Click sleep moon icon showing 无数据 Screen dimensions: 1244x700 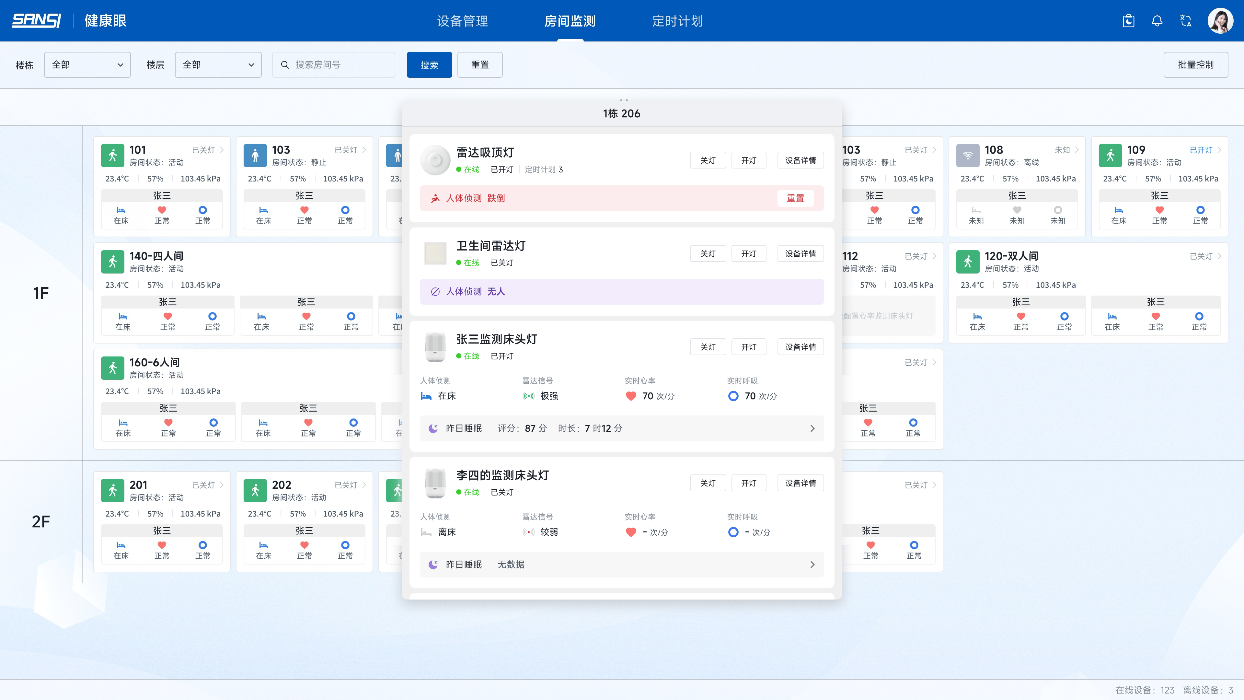[x=433, y=564]
